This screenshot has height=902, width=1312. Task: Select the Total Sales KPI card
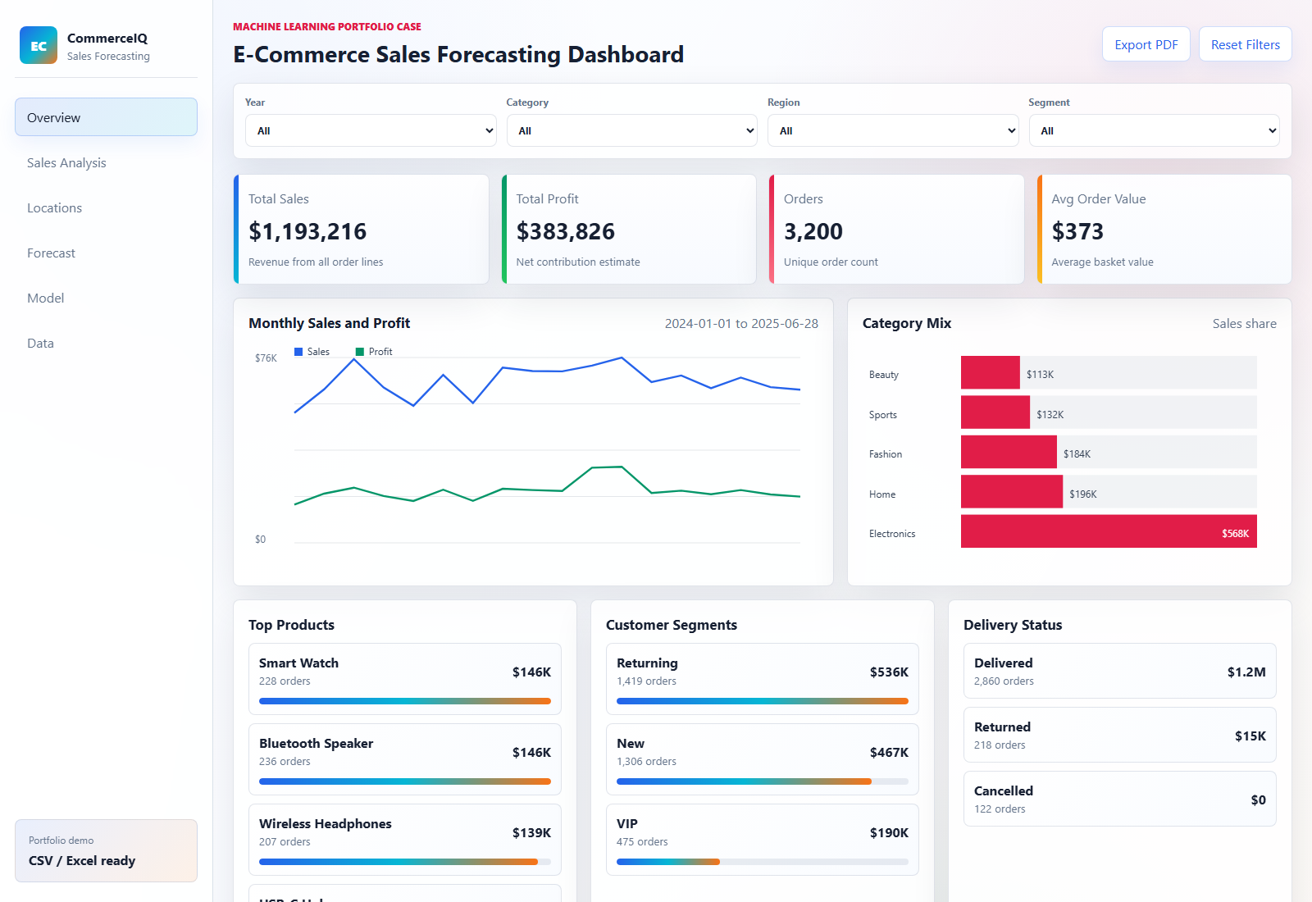361,230
